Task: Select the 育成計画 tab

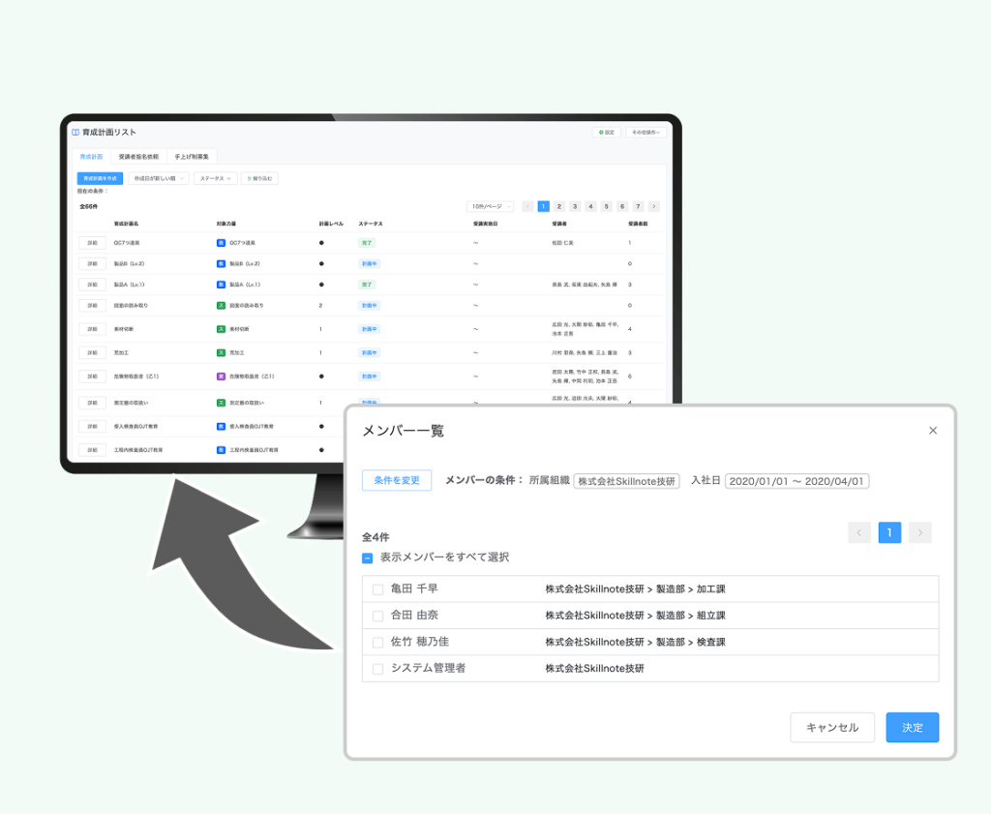Action: (91, 156)
